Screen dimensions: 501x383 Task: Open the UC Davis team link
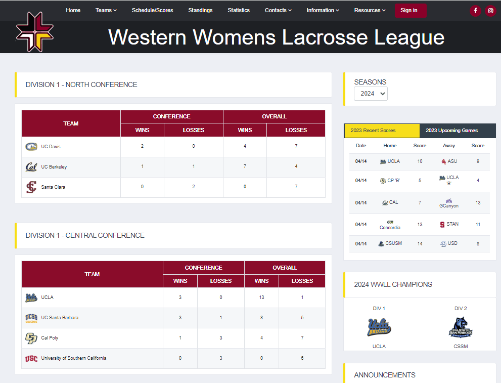coord(51,146)
